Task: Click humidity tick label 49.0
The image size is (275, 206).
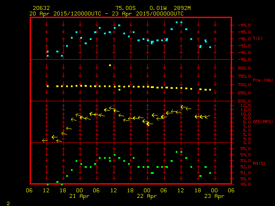Action: tap(245, 185)
